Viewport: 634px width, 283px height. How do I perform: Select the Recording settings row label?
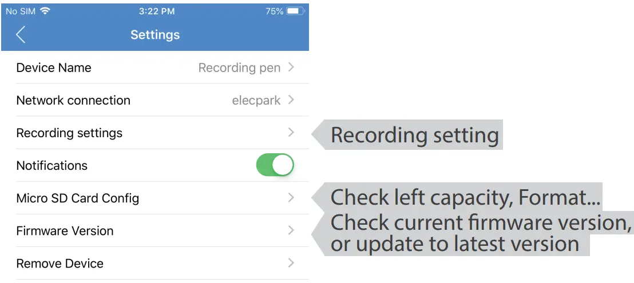[x=69, y=133]
